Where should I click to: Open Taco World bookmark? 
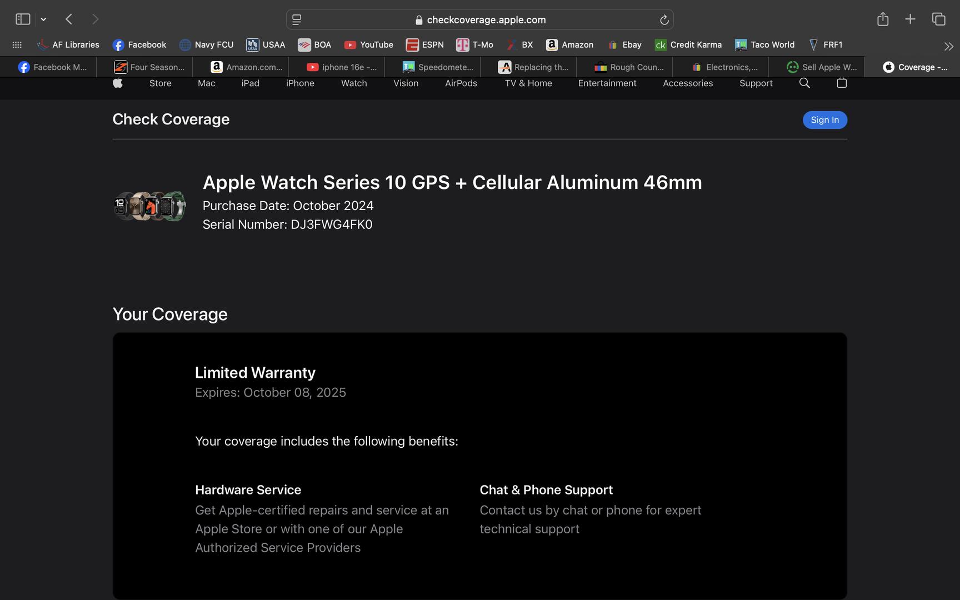coord(765,45)
